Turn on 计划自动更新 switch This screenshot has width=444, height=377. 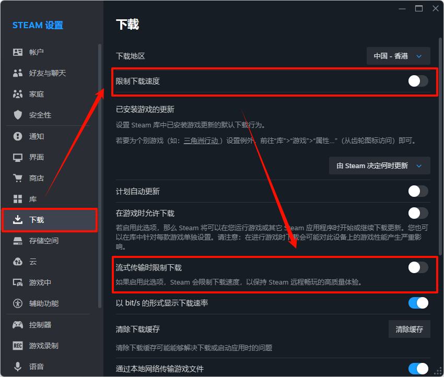click(x=417, y=192)
